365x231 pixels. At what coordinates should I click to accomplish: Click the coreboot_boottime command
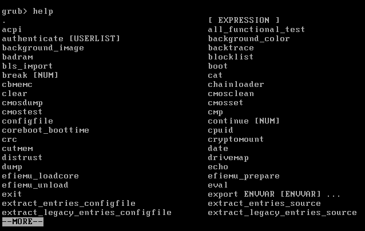tap(45, 130)
